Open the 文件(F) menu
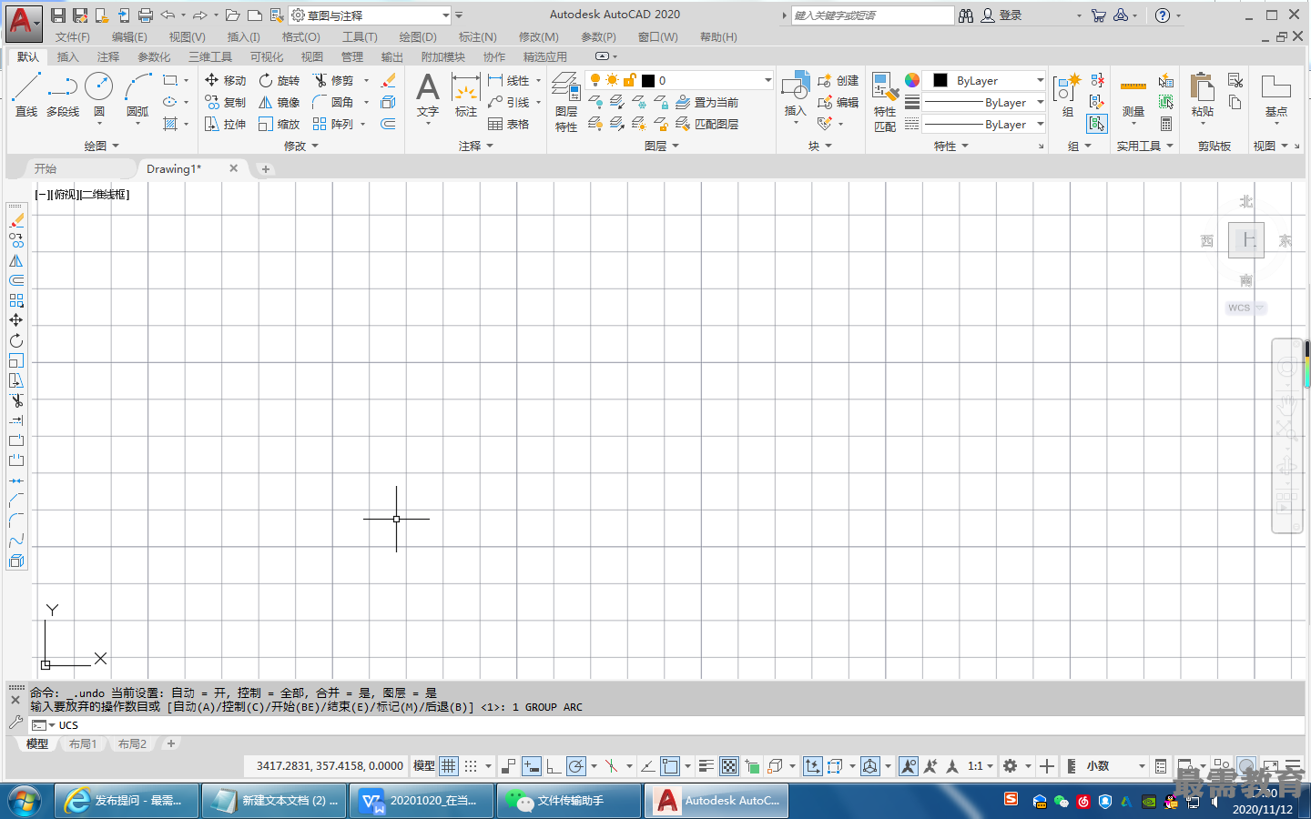This screenshot has height=819, width=1311. (x=73, y=37)
